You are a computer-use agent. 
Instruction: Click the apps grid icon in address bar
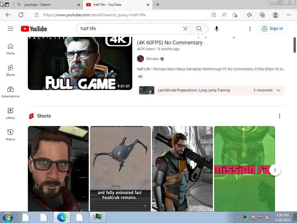coord(214,15)
